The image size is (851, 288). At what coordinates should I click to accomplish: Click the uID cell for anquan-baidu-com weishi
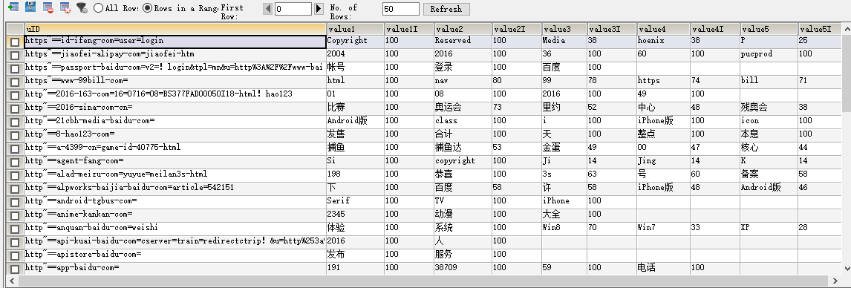click(175, 229)
